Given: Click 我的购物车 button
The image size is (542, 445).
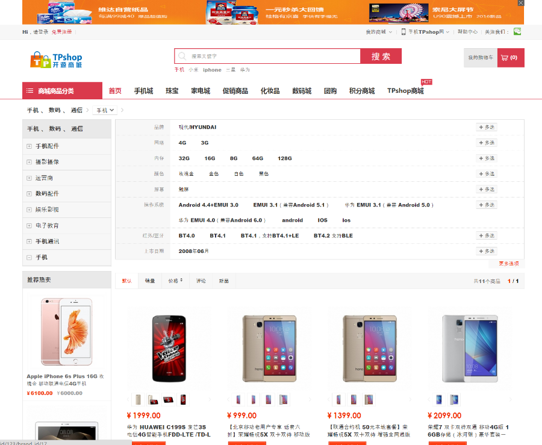Looking at the screenshot, I should pyautogui.click(x=481, y=58).
